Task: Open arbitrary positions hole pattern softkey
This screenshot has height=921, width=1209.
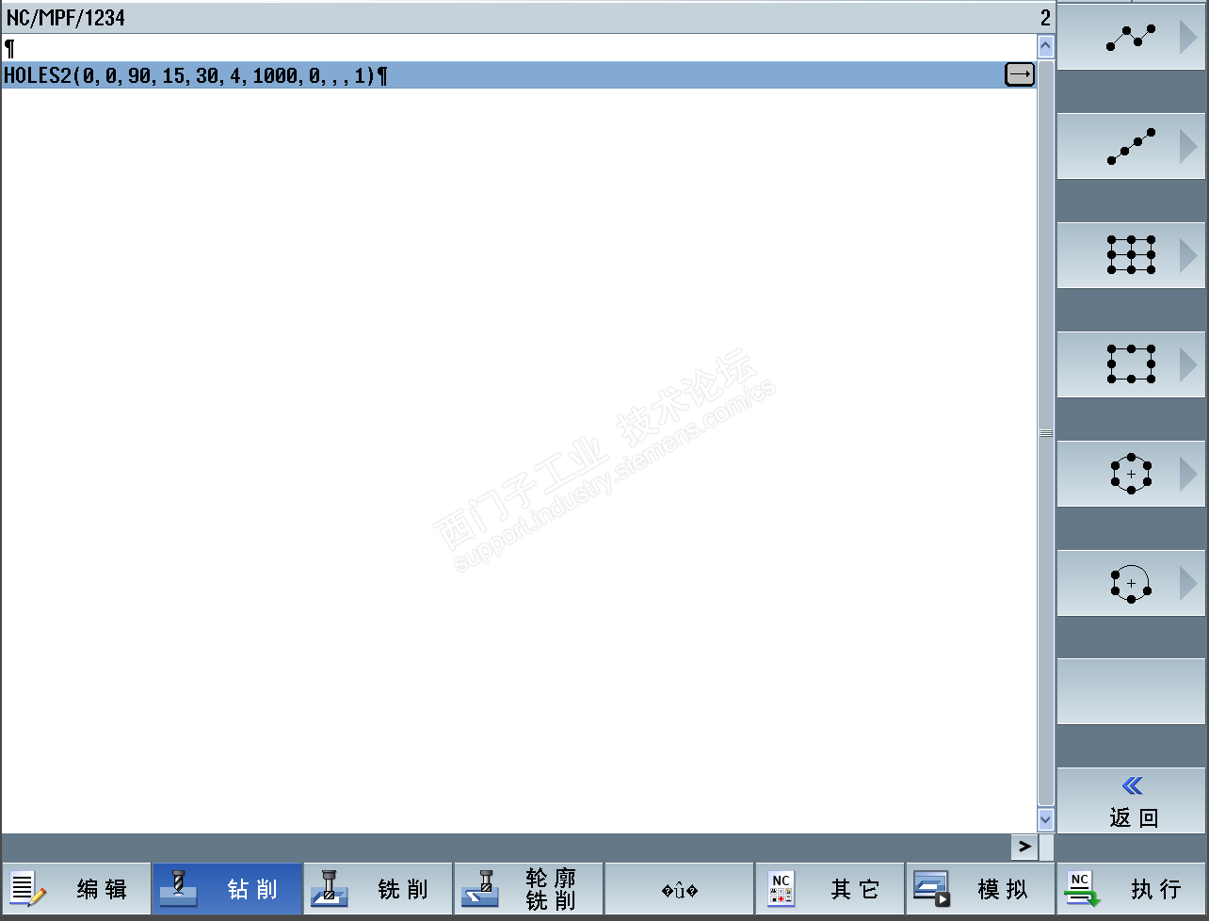Action: tap(1131, 38)
